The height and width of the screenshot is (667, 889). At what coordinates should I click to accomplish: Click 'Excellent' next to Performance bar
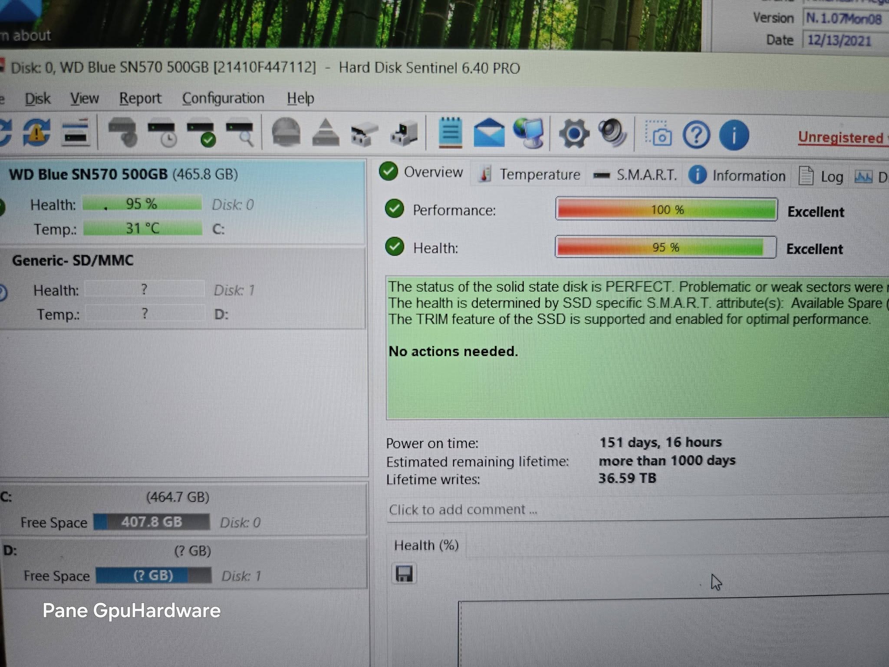[816, 212]
